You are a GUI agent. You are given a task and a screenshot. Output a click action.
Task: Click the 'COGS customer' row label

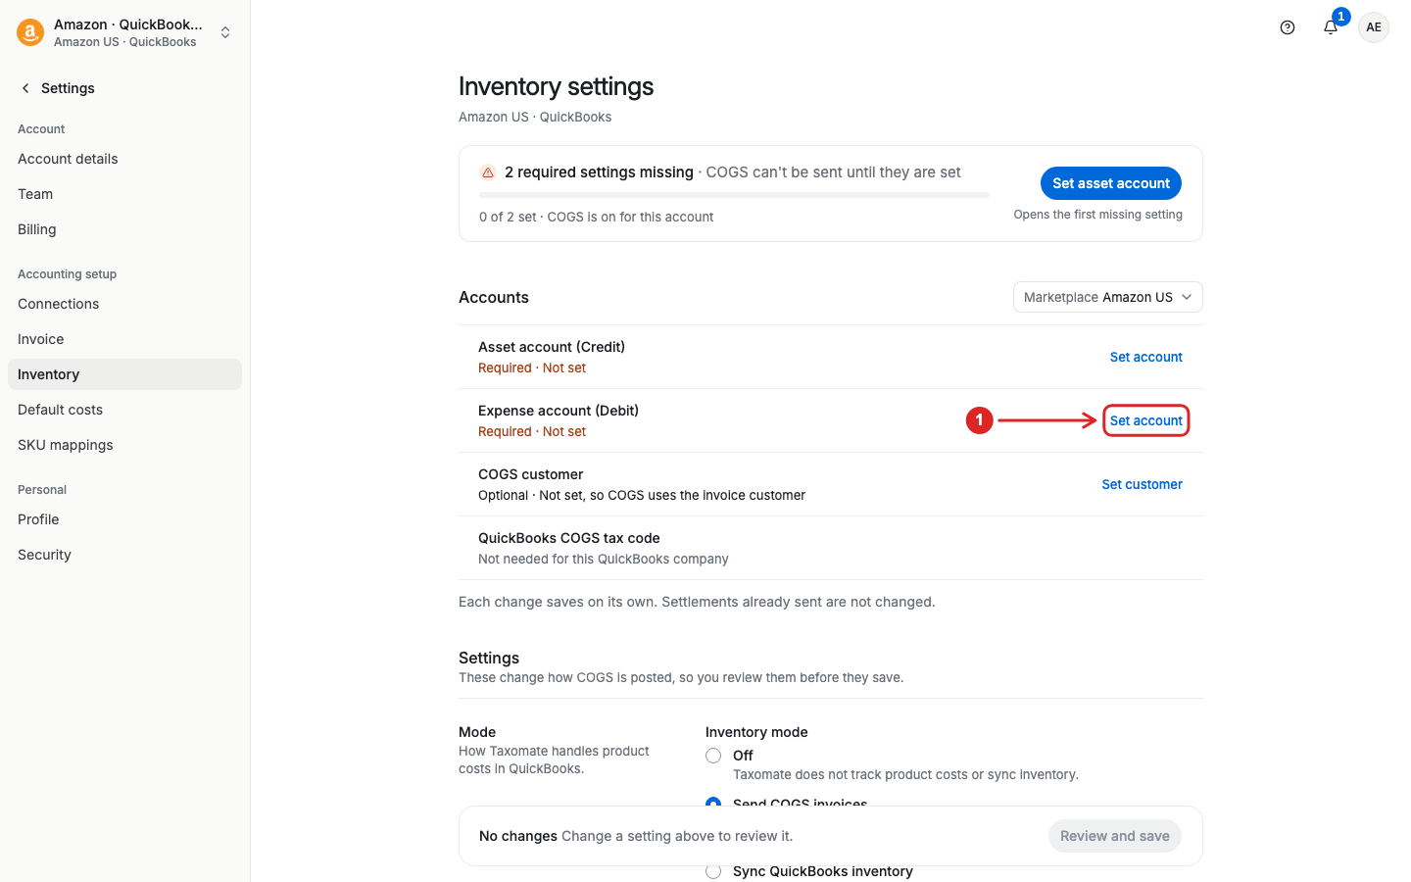[x=530, y=474]
